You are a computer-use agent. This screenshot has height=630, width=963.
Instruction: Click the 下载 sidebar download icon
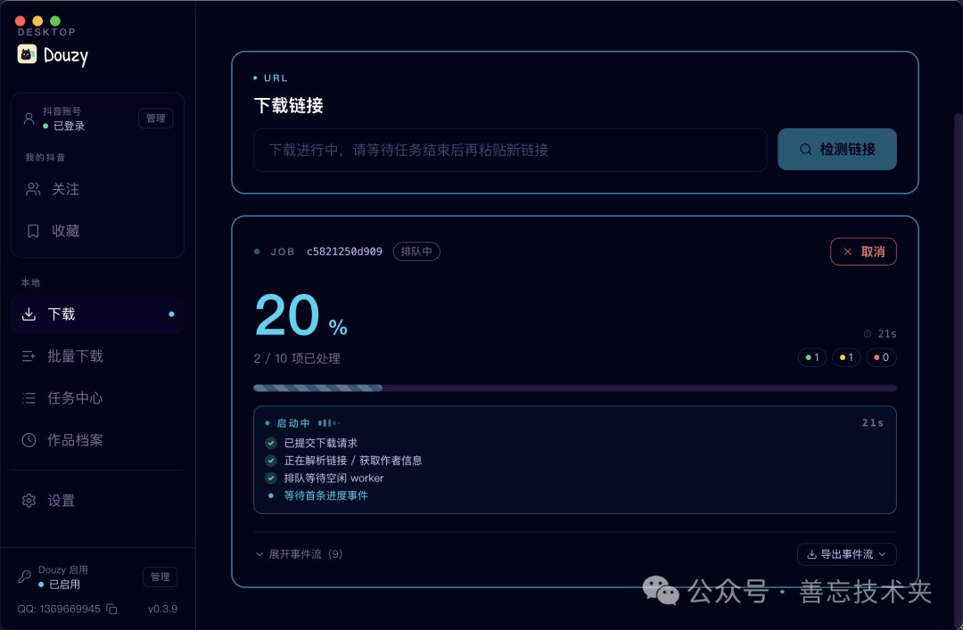[29, 315]
